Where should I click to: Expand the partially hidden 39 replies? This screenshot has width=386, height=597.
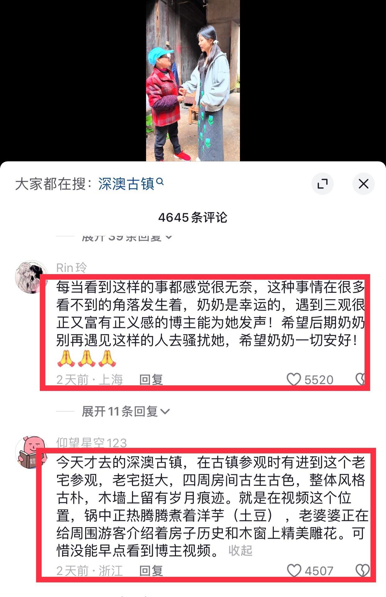click(127, 237)
